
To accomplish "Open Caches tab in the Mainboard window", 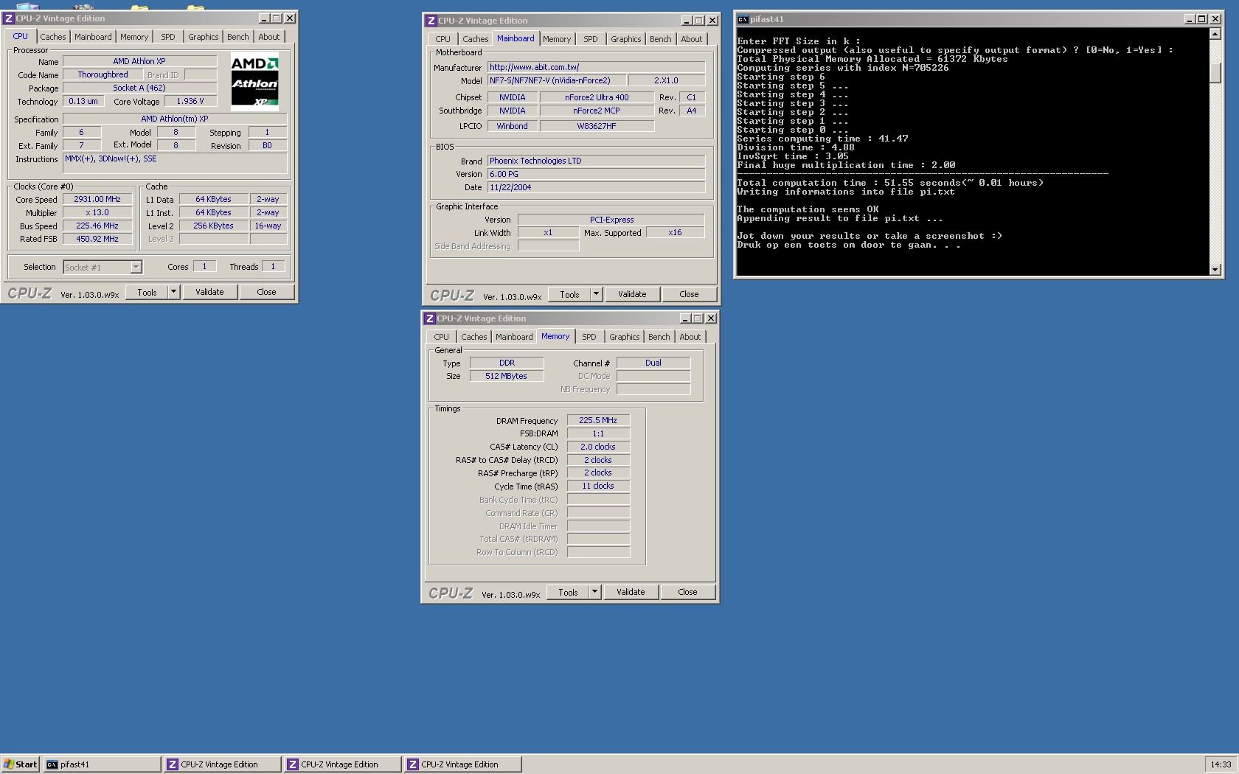I will click(x=475, y=39).
